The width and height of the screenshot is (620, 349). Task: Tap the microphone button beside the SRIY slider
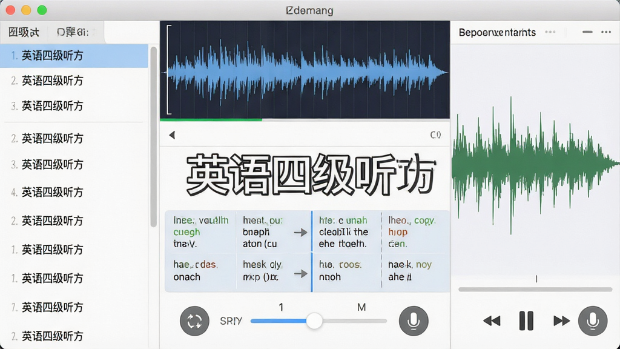pyautogui.click(x=414, y=321)
